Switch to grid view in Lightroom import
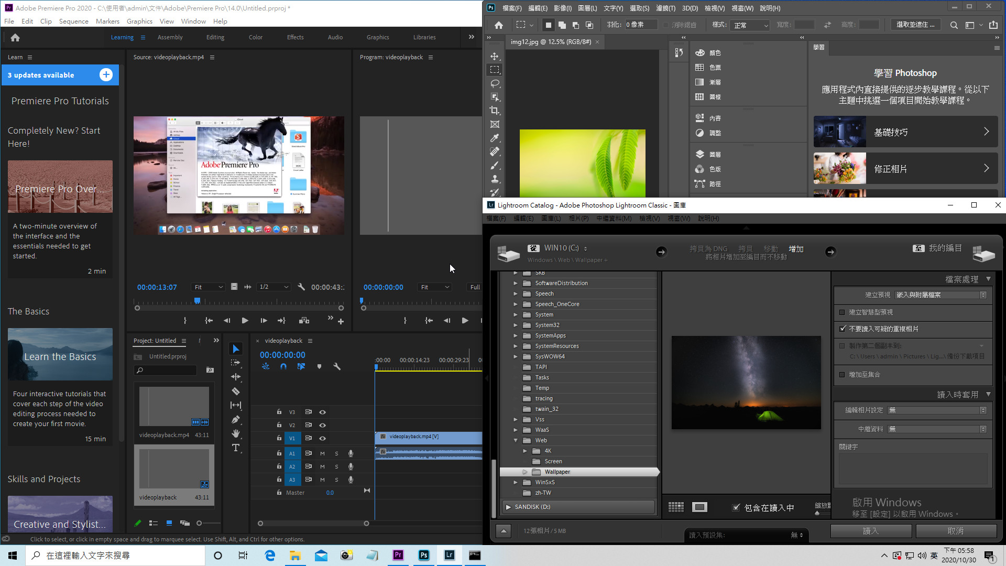The height and width of the screenshot is (566, 1006). point(676,507)
